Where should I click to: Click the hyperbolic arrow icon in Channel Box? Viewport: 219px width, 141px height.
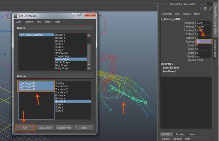pyautogui.click(x=210, y=9)
